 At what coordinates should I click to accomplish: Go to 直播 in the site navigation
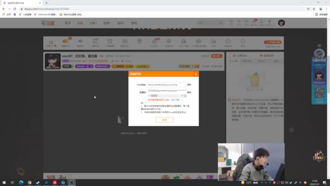tap(80, 23)
